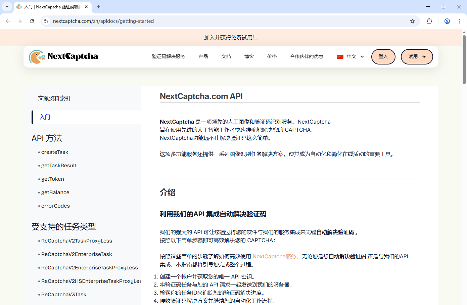The width and height of the screenshot is (467, 305).
Task: Click the NextCaptcha服务 orange link
Action: [274, 256]
